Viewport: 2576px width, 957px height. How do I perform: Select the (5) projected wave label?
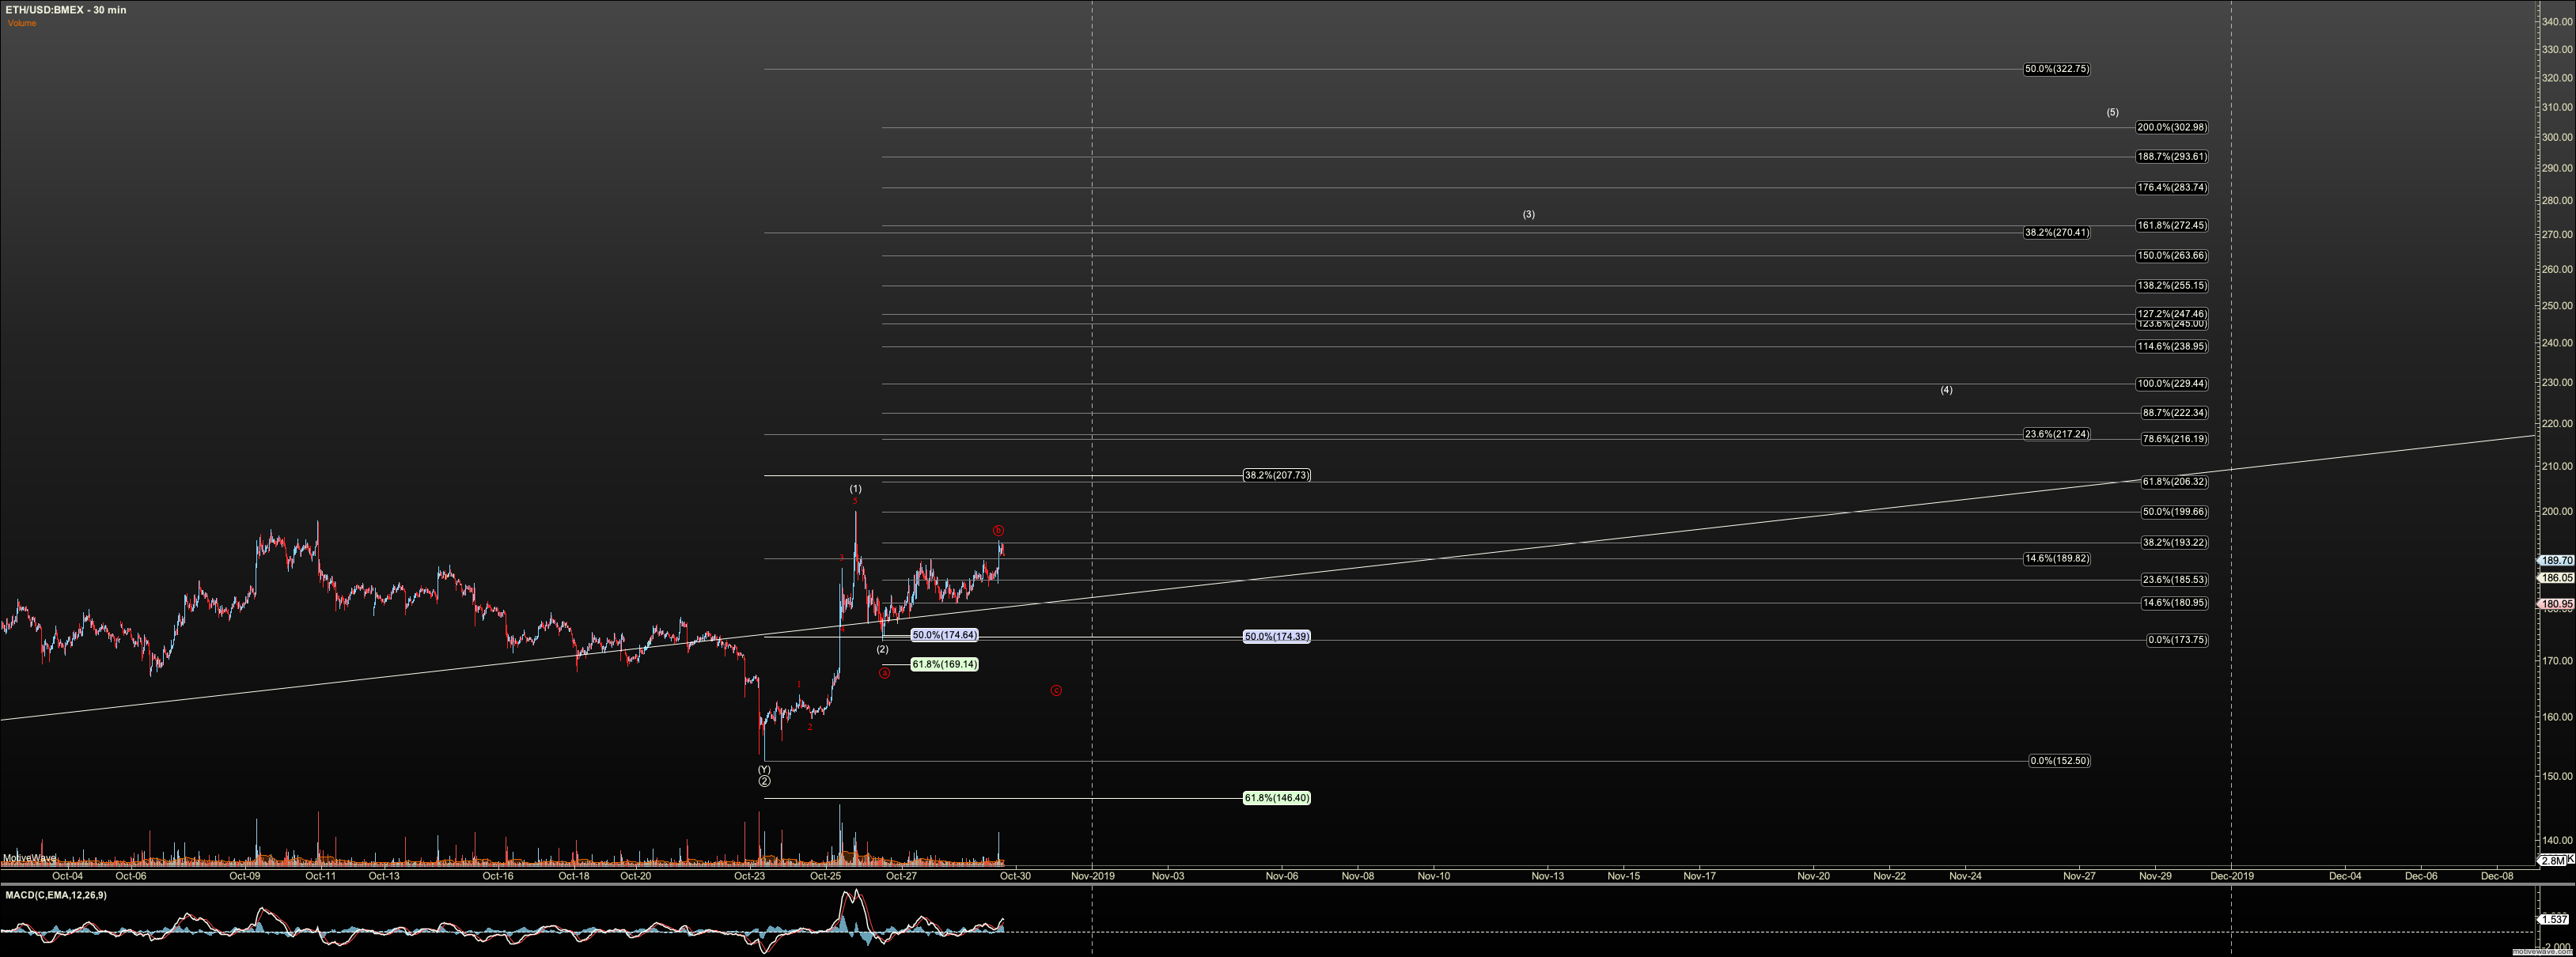[x=2112, y=112]
